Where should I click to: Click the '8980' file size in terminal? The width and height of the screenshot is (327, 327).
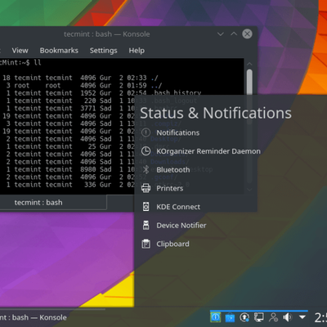(88, 169)
